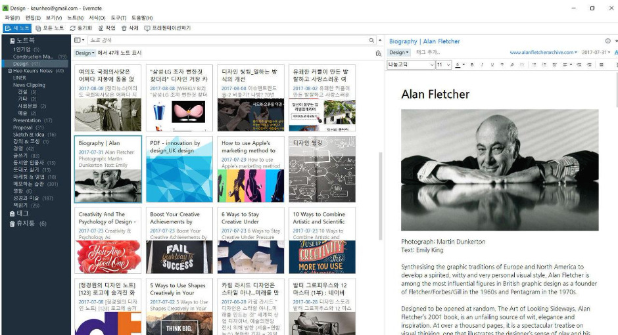Insert a checkbox to-do item
Image resolution: width=618 pixels, height=335 pixels.
554,64
